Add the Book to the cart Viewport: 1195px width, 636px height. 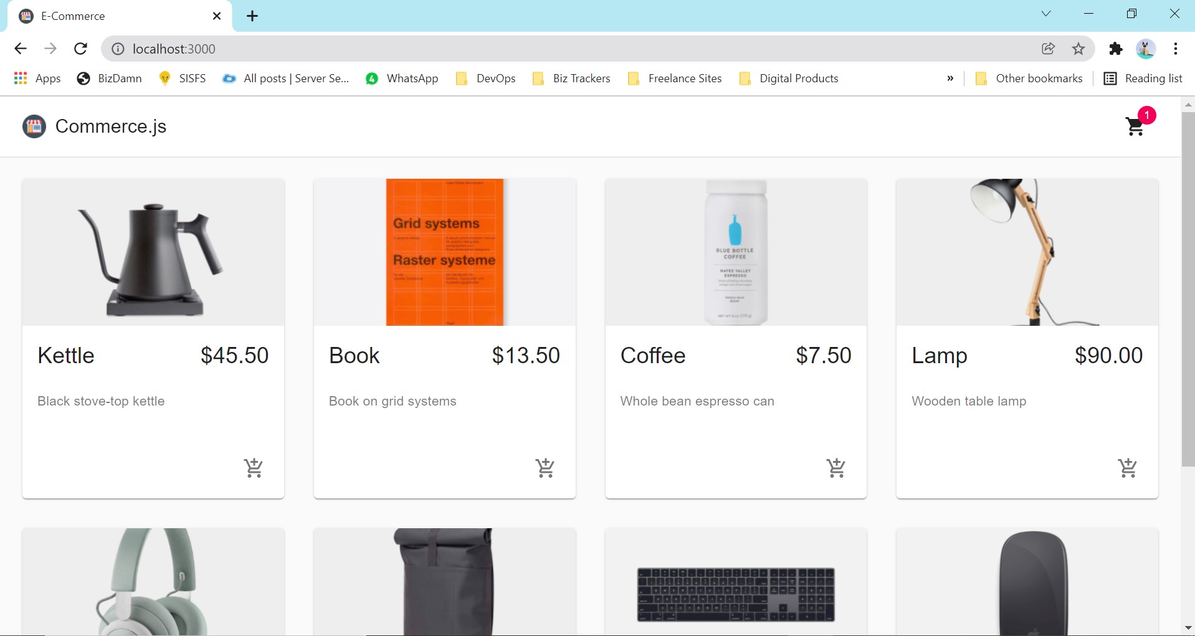pyautogui.click(x=545, y=468)
